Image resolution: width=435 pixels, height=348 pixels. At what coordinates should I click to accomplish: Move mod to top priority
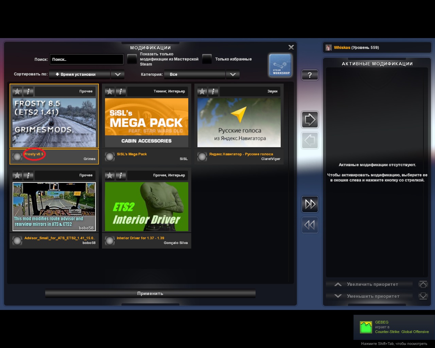tap(423, 284)
